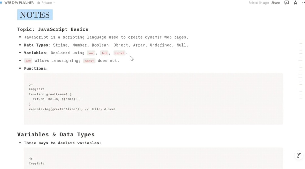This screenshot has width=305, height=169.
Task: Click the Topic: JavaScript Basics heading
Action: point(53,29)
